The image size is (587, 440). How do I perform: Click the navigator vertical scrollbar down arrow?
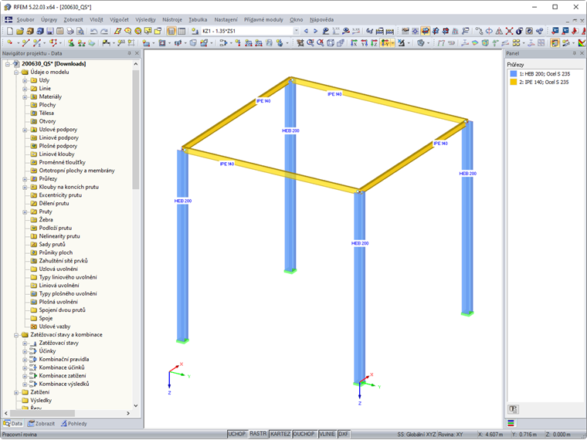[x=135, y=405]
